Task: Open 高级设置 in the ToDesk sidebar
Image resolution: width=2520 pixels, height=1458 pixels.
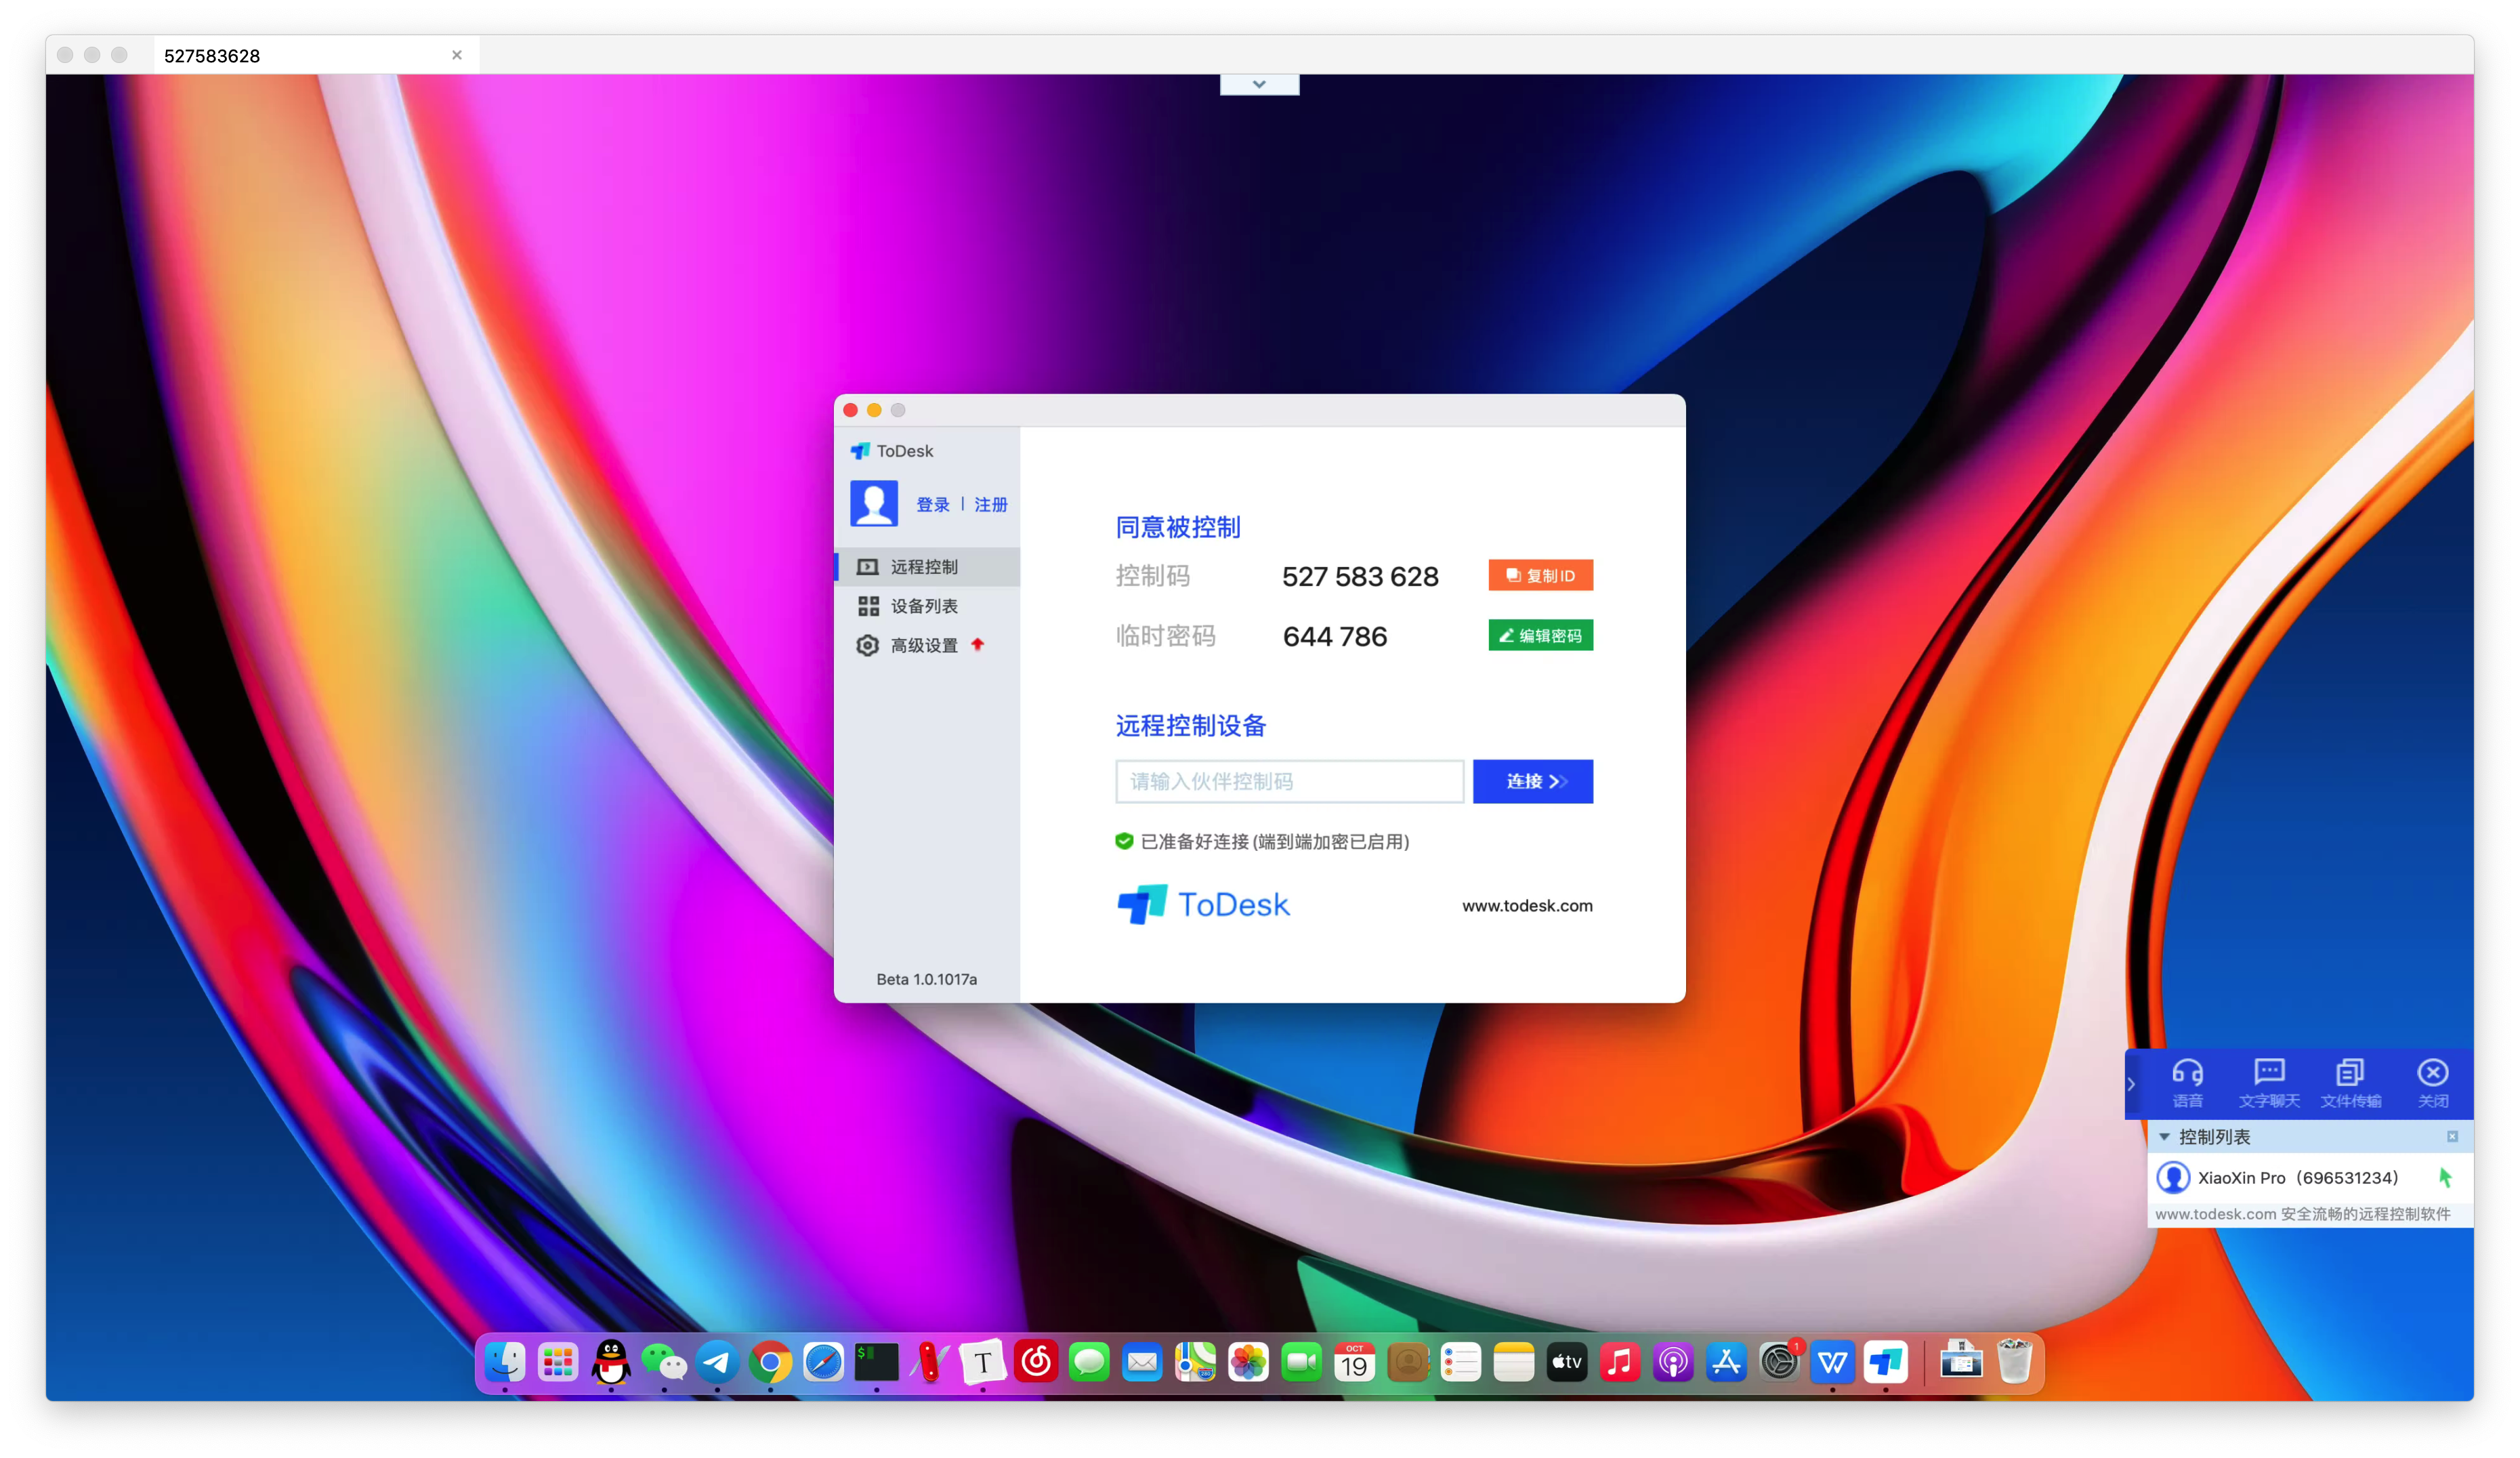Action: tap(927, 645)
